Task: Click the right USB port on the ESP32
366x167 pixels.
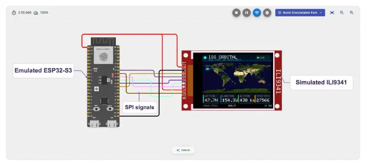Action: pyautogui.click(x=112, y=124)
